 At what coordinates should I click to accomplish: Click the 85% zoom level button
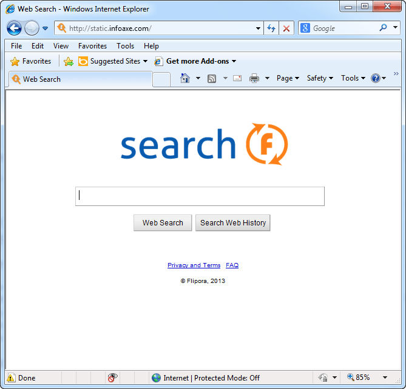[359, 377]
